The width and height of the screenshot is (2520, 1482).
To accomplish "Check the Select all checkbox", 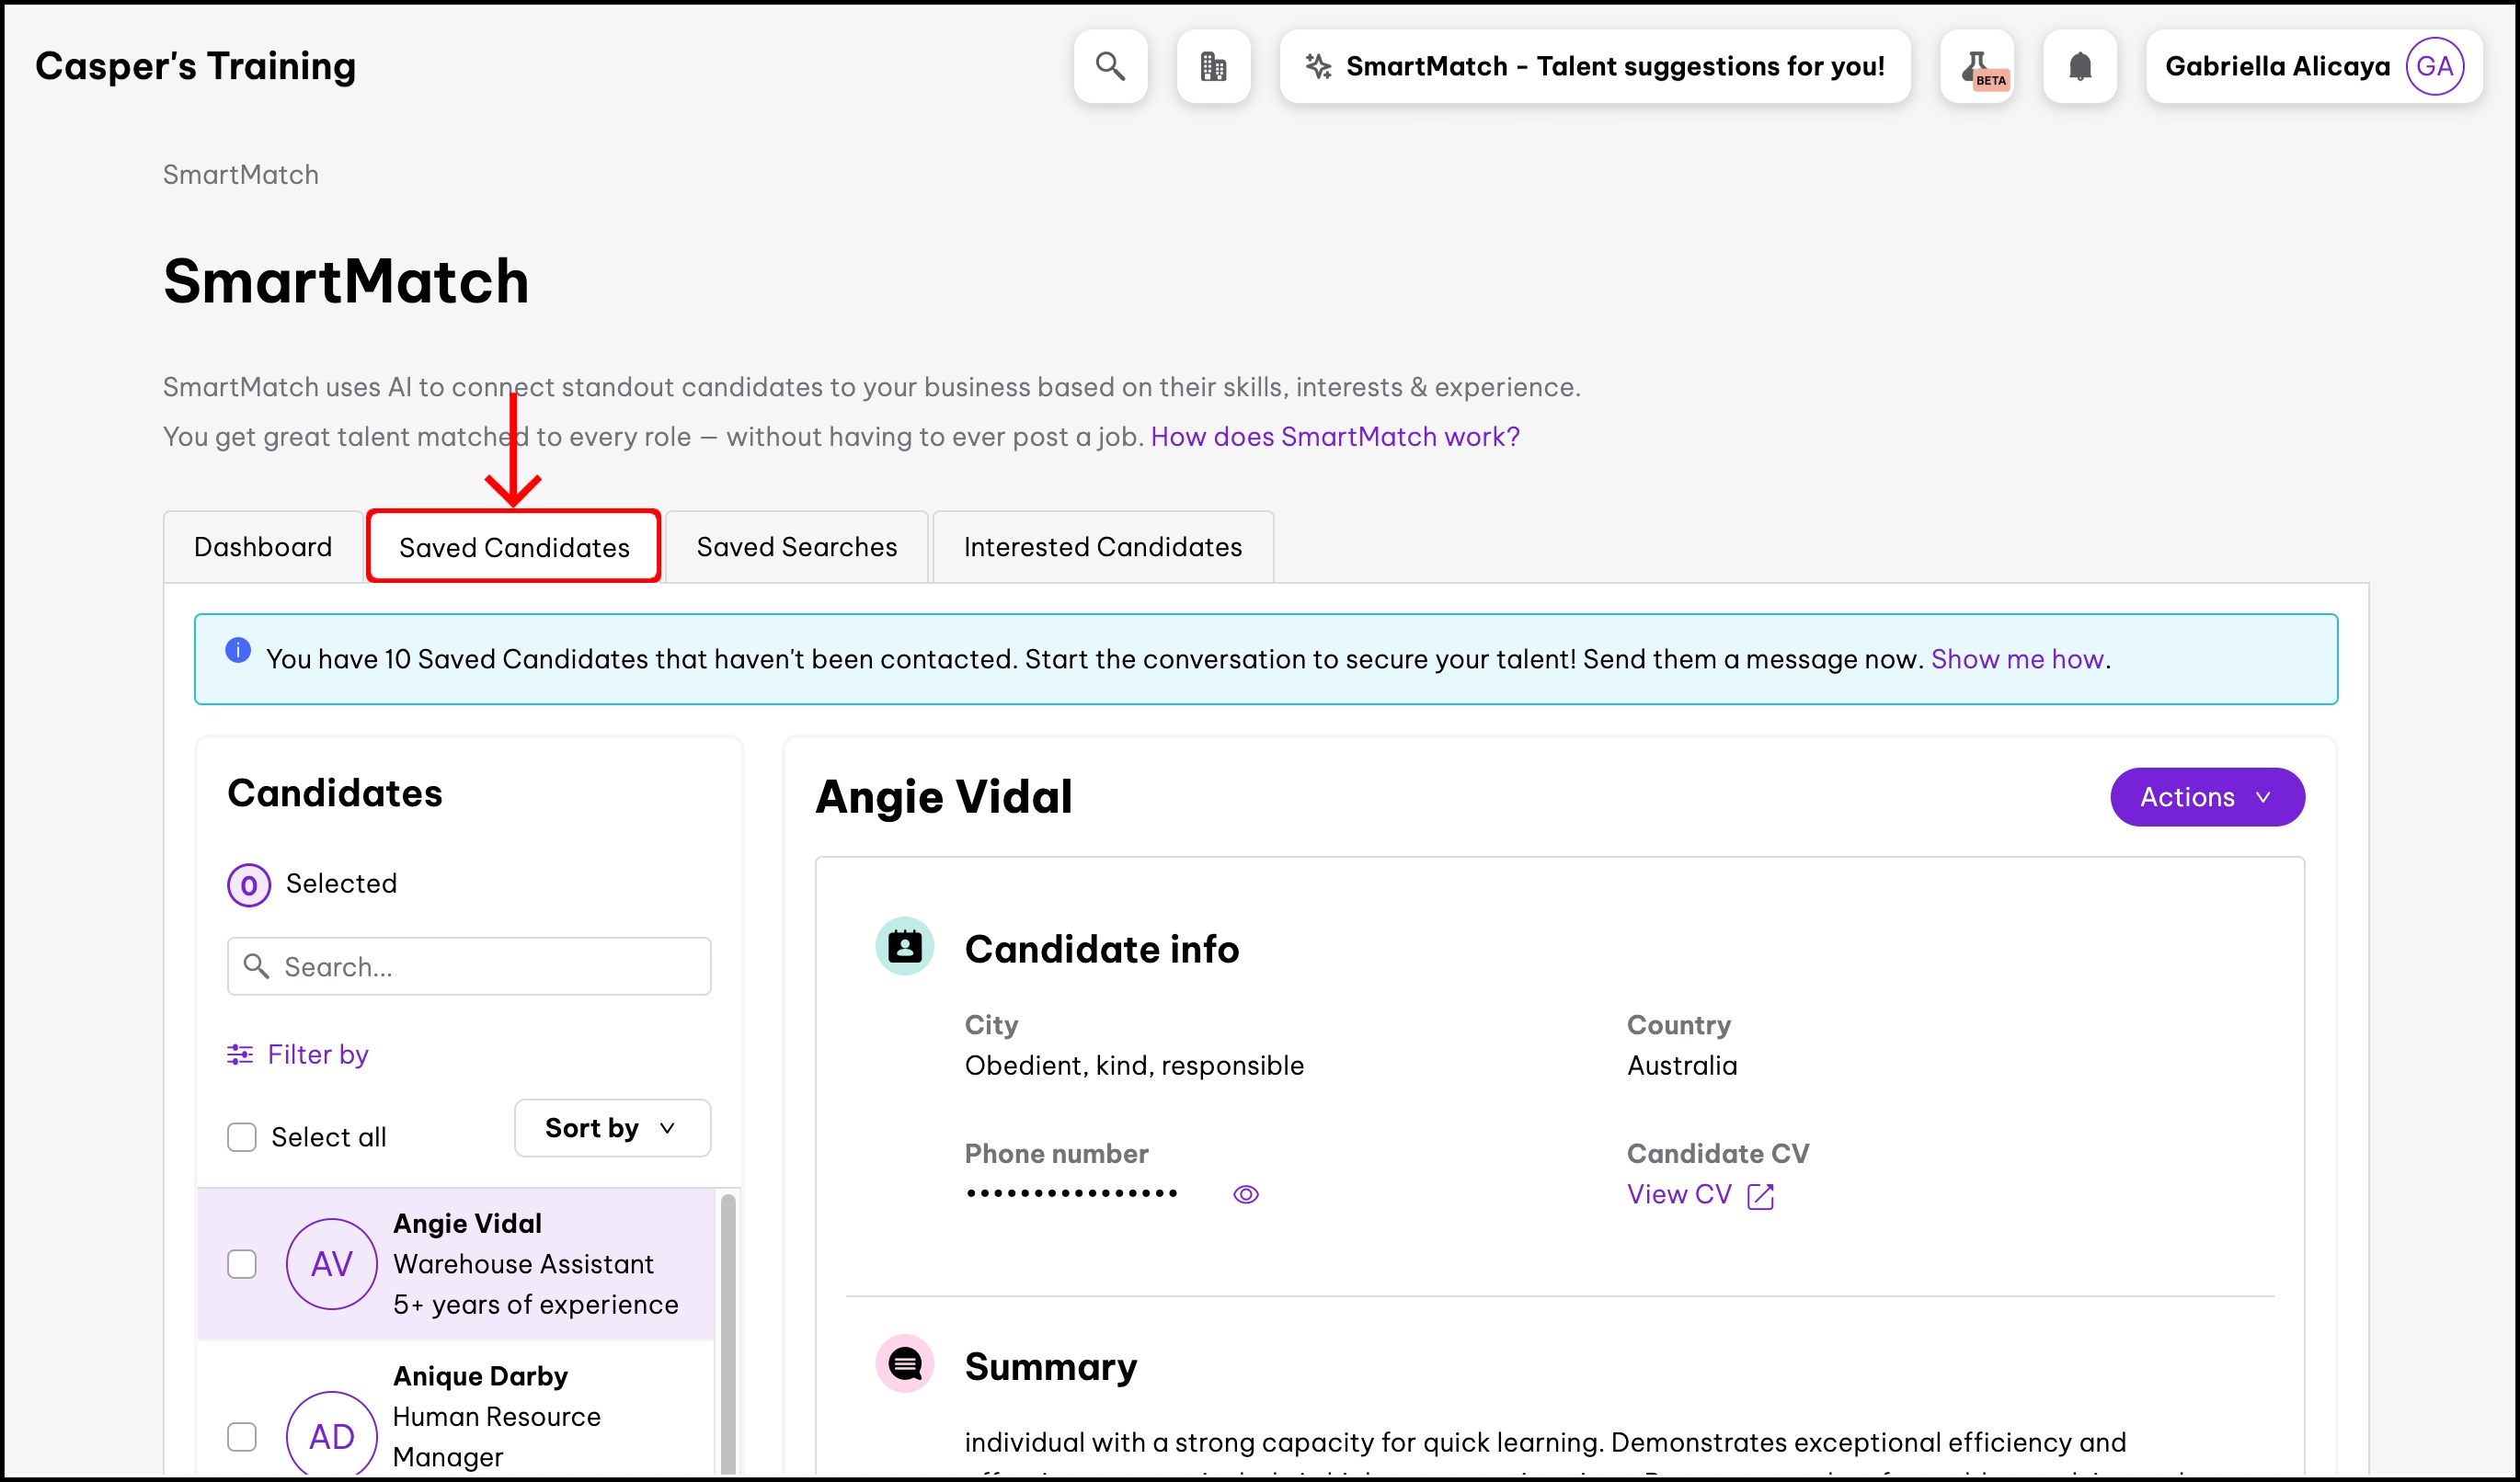I will click(x=242, y=1137).
